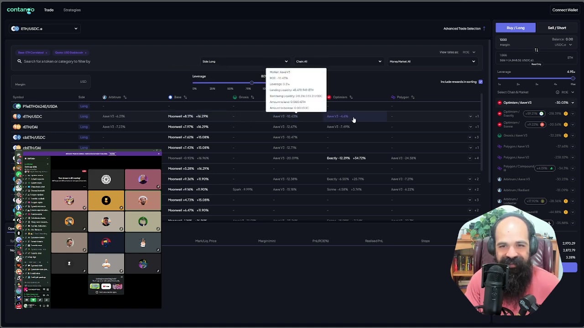The image size is (584, 328).
Task: Click the Margin USD input field
Action: point(50,82)
